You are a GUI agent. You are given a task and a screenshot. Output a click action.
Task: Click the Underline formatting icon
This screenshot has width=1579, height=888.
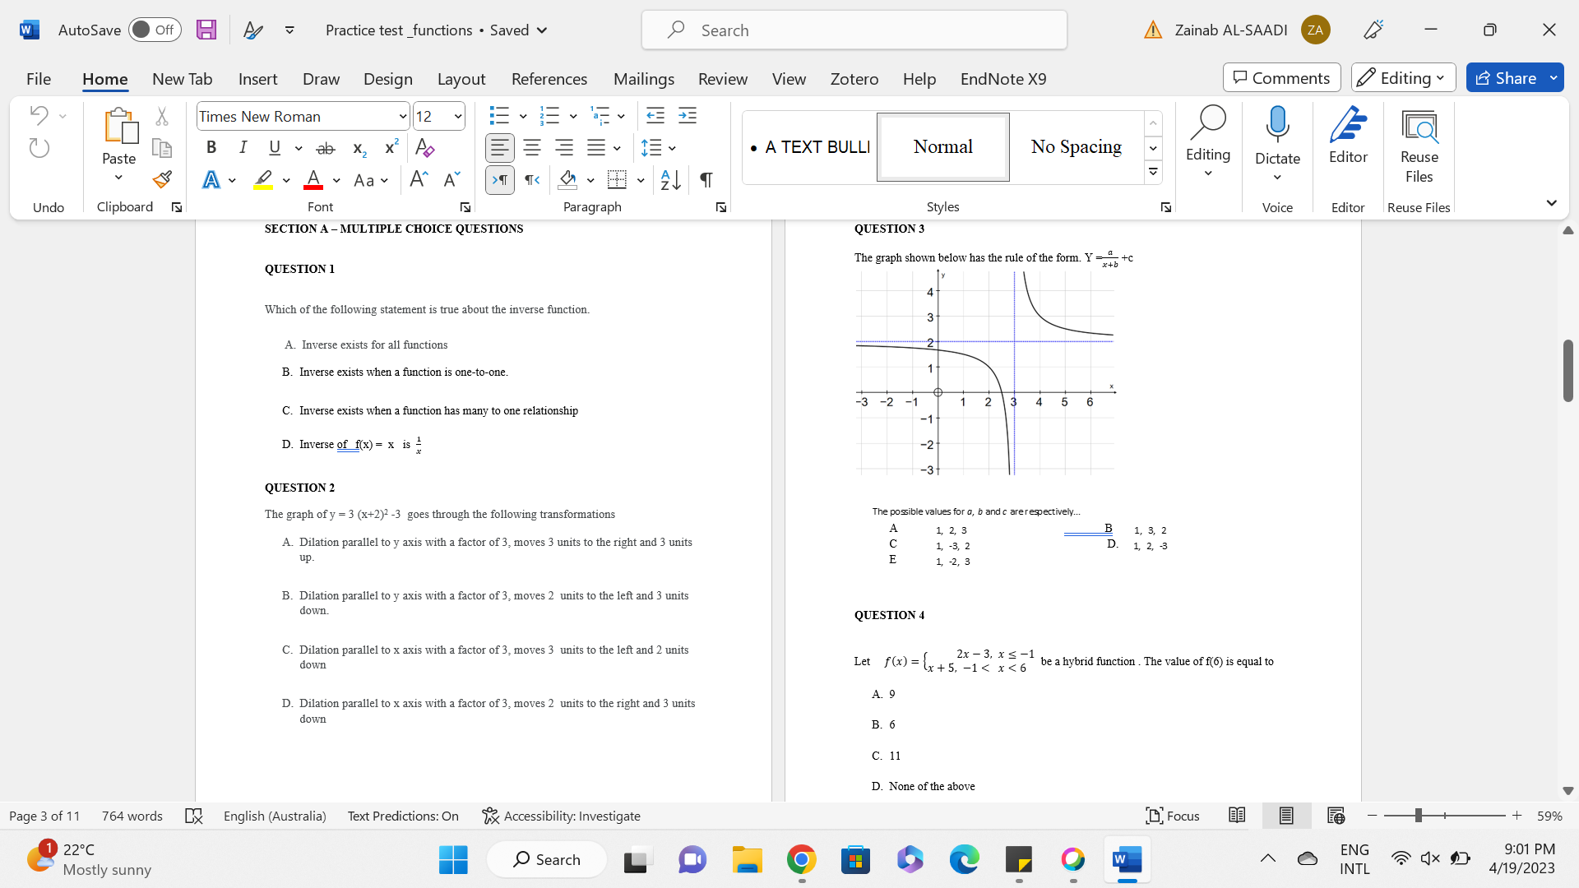tap(273, 147)
